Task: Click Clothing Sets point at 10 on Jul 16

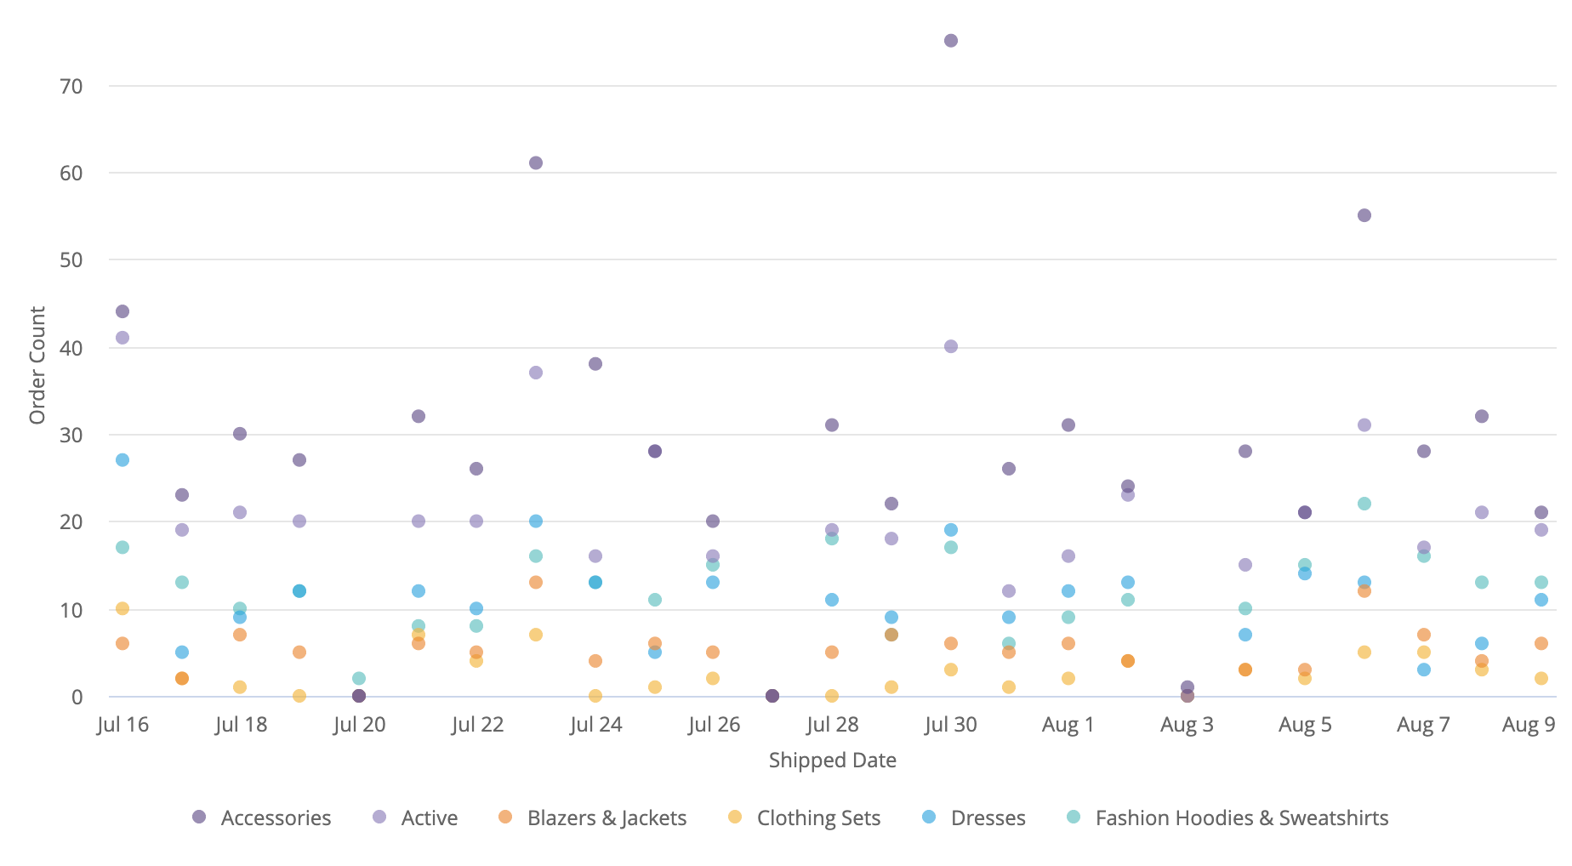Action: coord(122,608)
